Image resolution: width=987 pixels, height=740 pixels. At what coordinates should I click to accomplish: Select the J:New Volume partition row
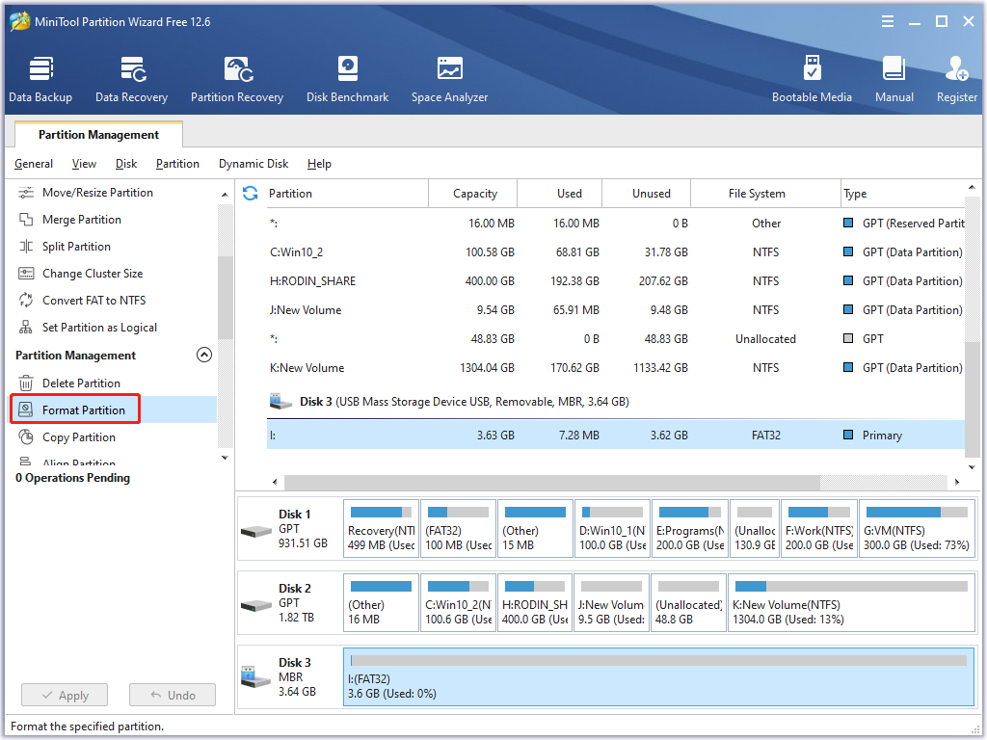pyautogui.click(x=616, y=310)
